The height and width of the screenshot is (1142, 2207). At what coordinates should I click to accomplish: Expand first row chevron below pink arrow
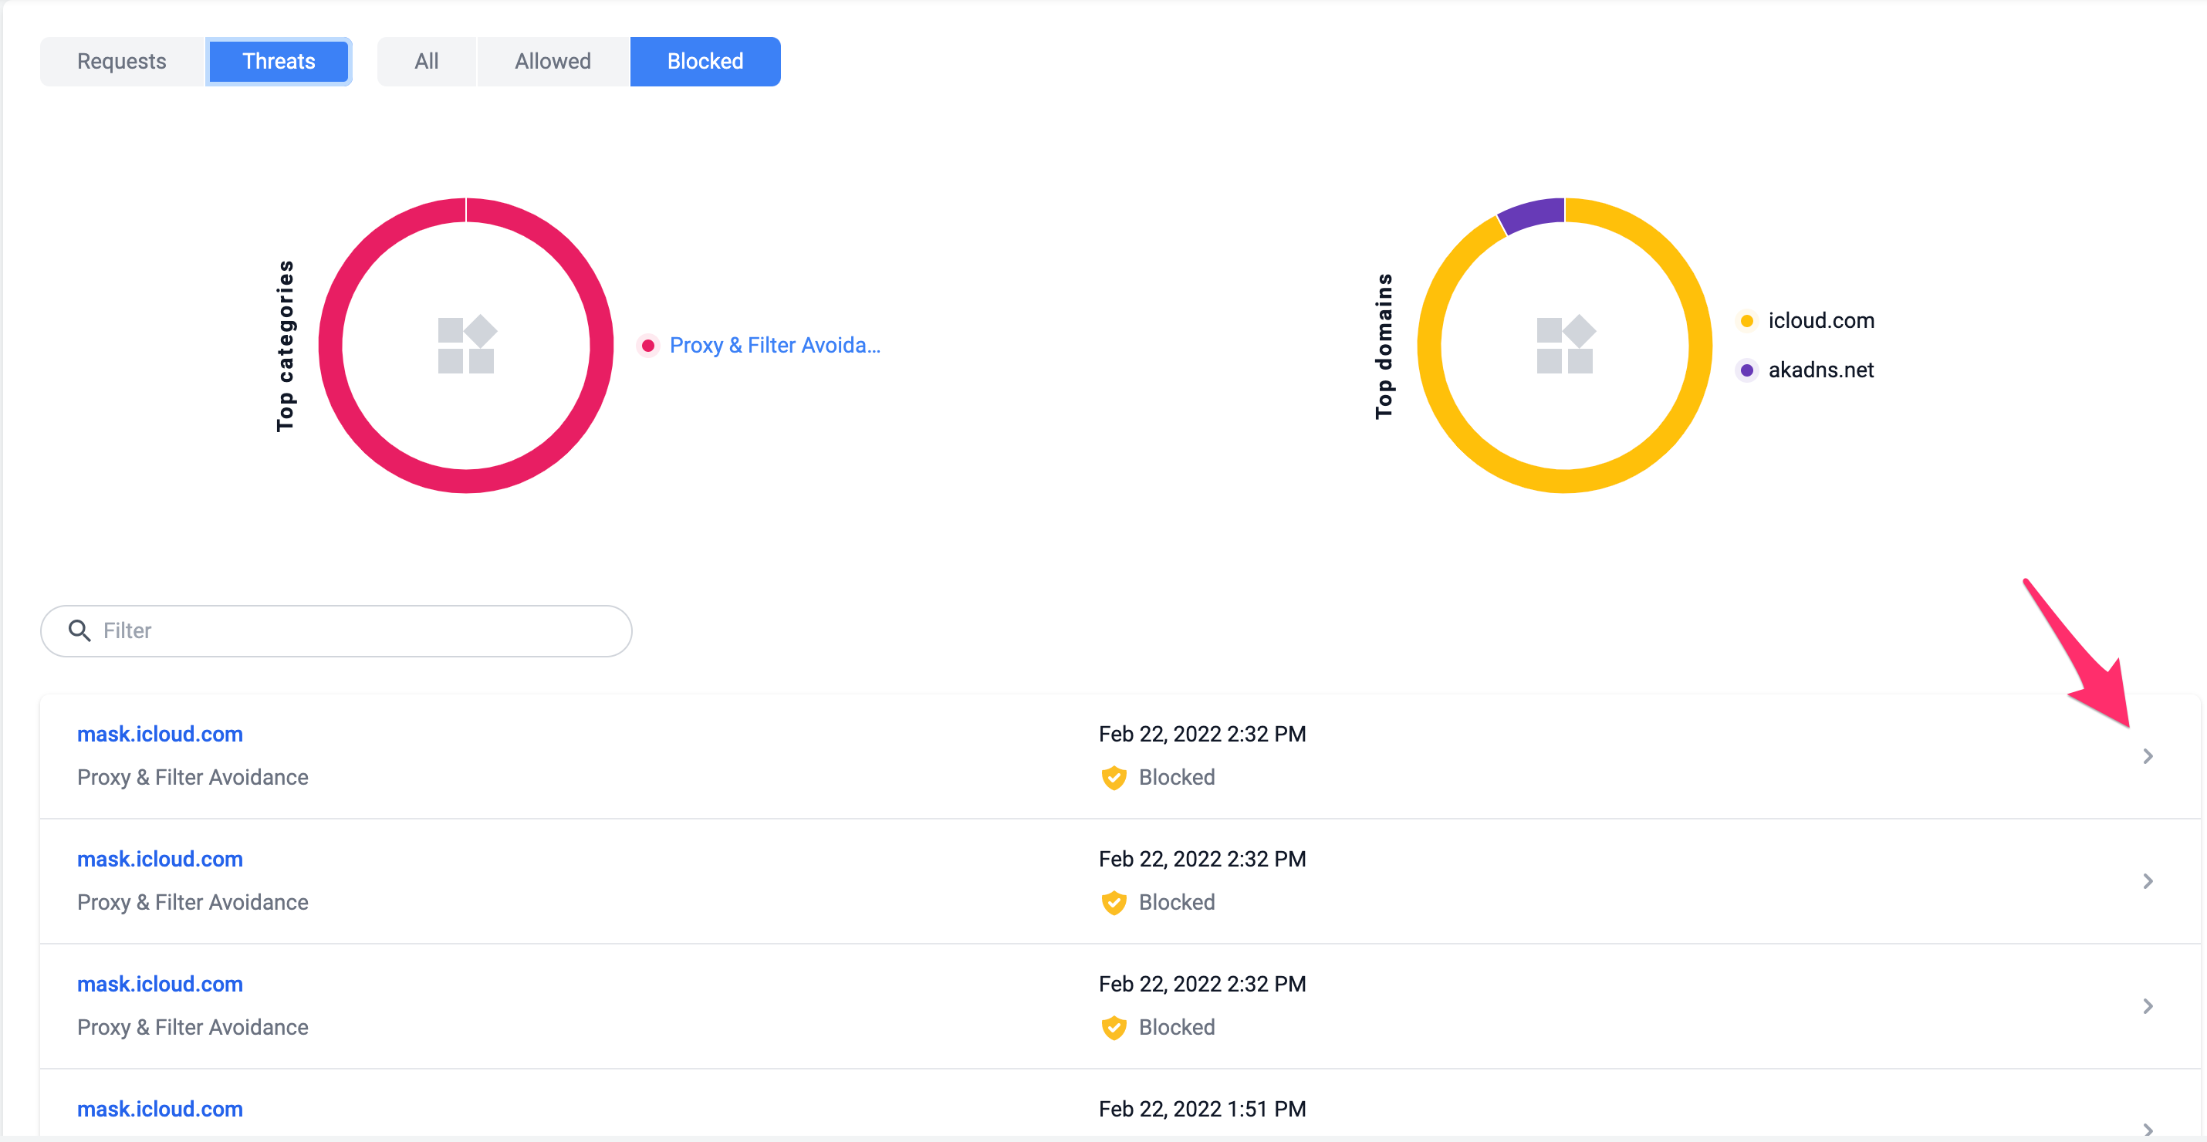[x=2148, y=755]
